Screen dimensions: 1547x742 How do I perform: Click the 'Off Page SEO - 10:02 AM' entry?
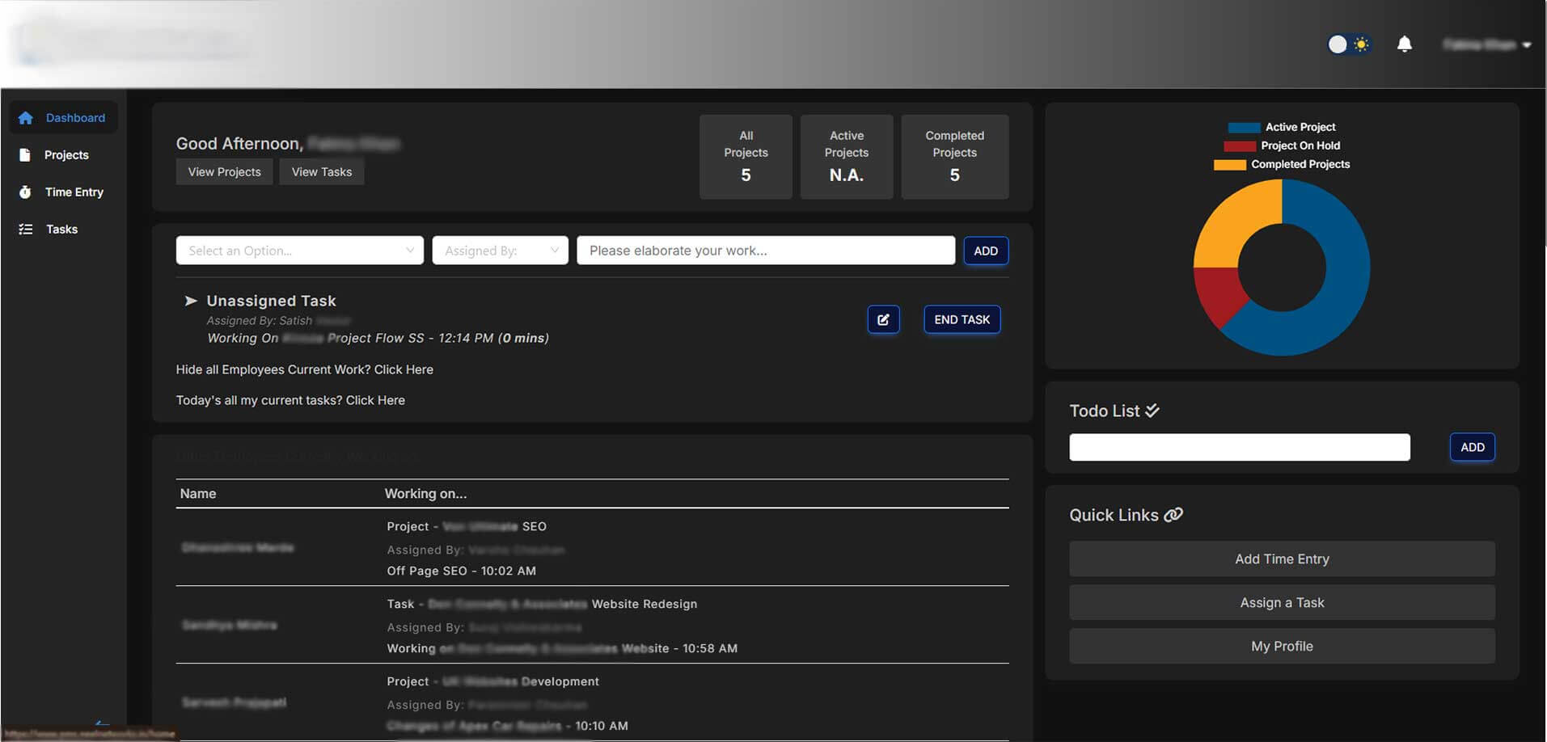click(461, 571)
